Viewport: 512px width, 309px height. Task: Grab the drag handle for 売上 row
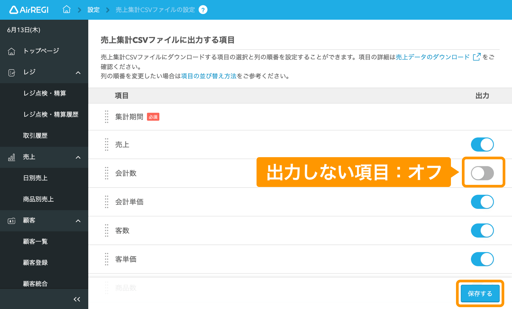pyautogui.click(x=107, y=145)
